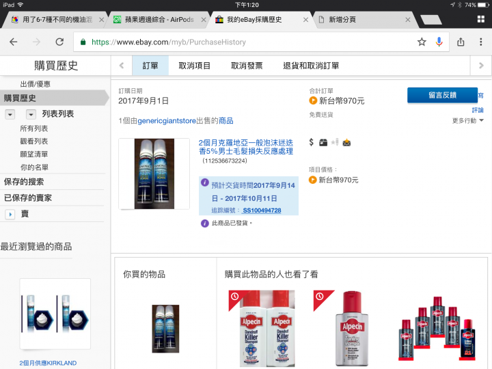Collapse first dropdown arrow beside 列表列表
This screenshot has height=369, width=492.
10,115
